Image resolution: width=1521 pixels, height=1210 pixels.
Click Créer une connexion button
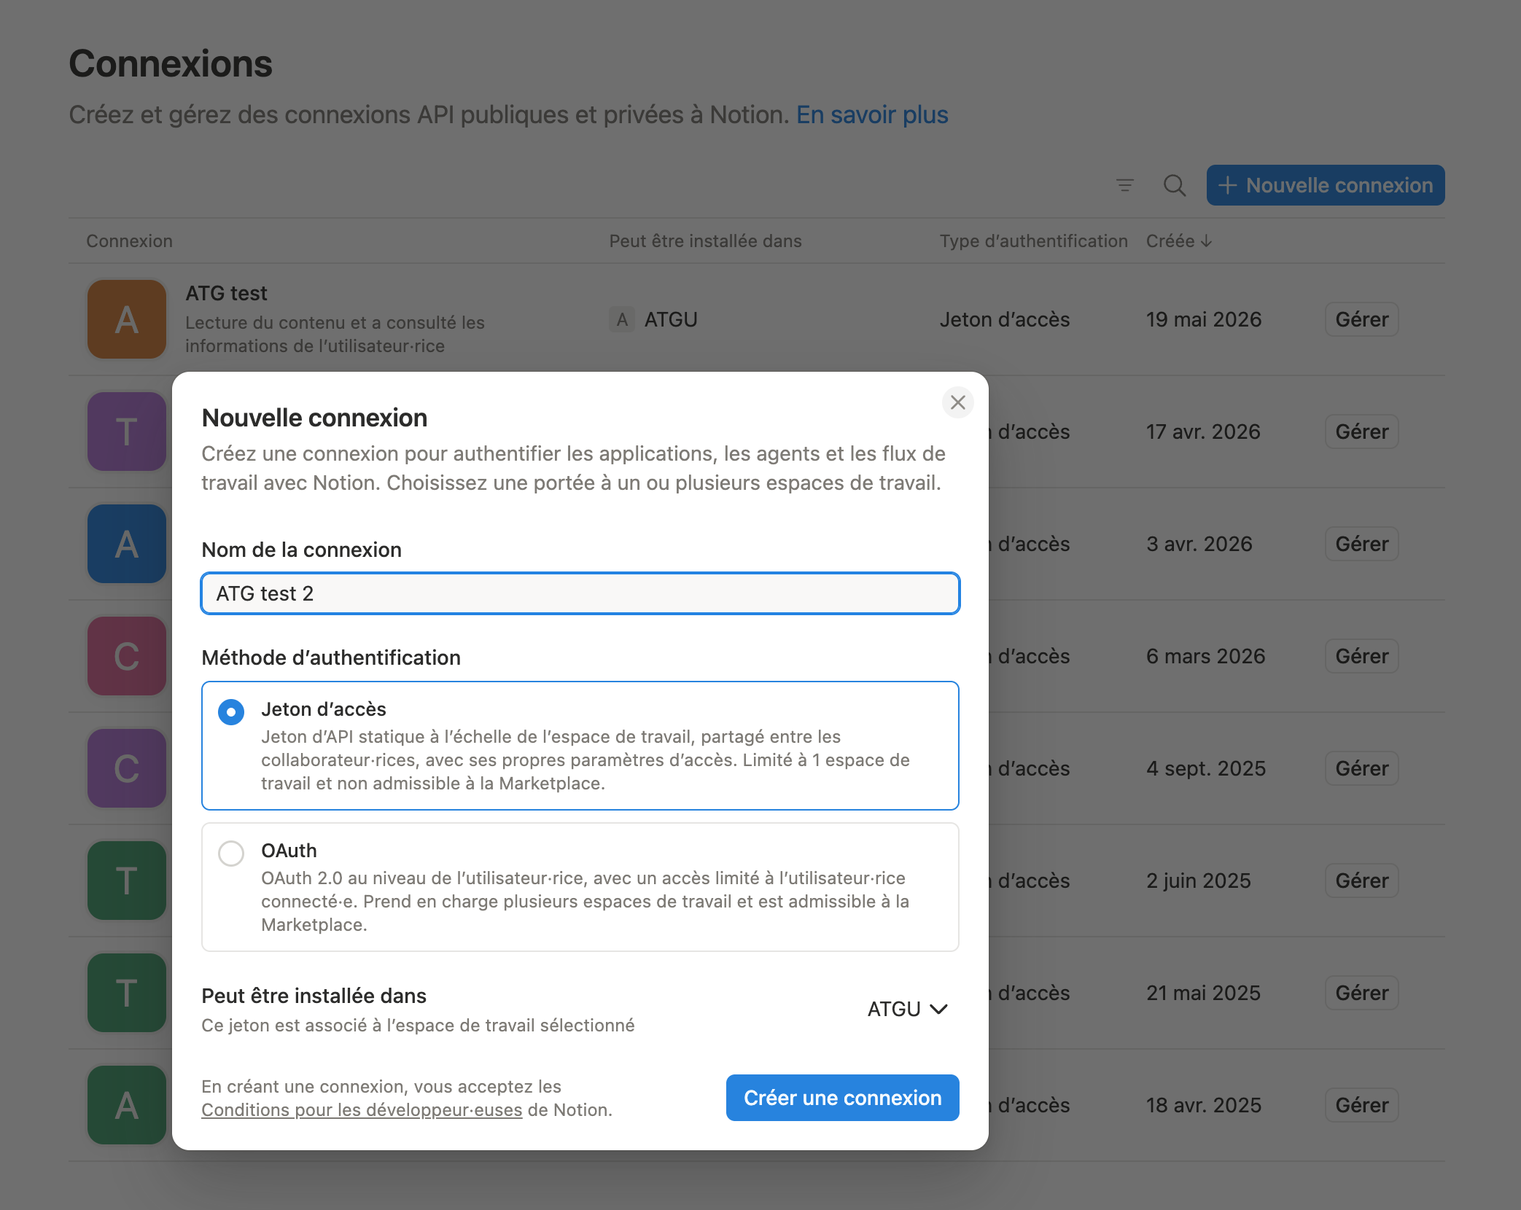point(842,1098)
